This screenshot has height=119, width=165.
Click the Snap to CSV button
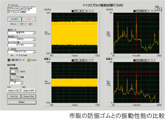[13, 91]
